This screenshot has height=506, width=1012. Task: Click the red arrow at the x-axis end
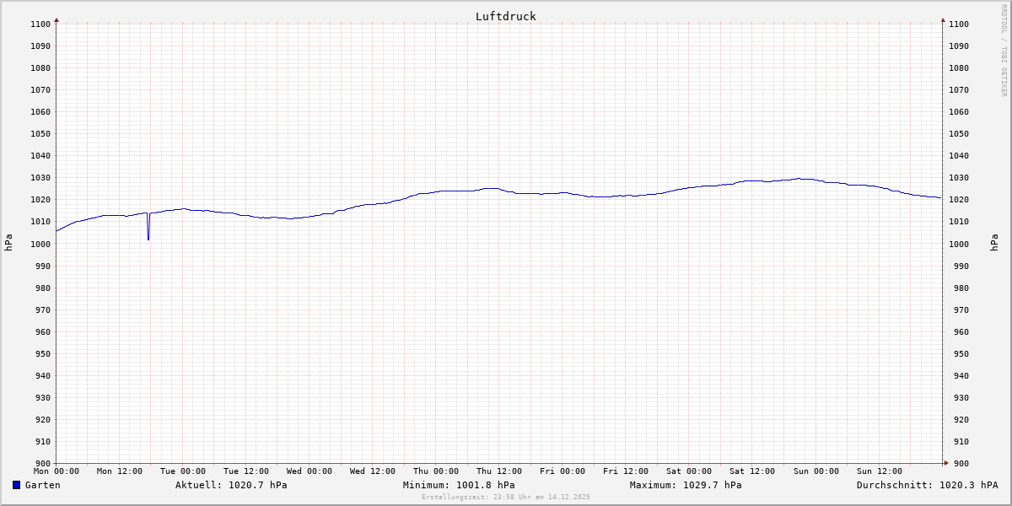pyautogui.click(x=945, y=463)
